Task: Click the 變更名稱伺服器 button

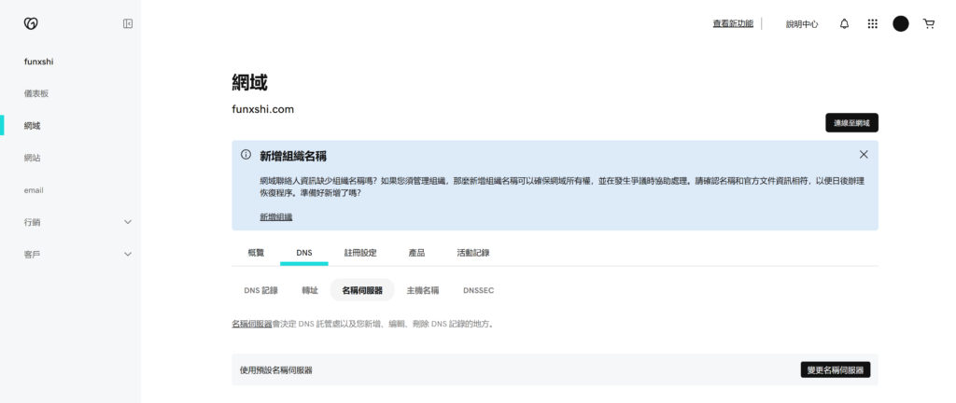Action: tap(835, 370)
